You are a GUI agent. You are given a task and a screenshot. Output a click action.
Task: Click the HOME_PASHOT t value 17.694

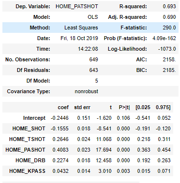click(104, 150)
